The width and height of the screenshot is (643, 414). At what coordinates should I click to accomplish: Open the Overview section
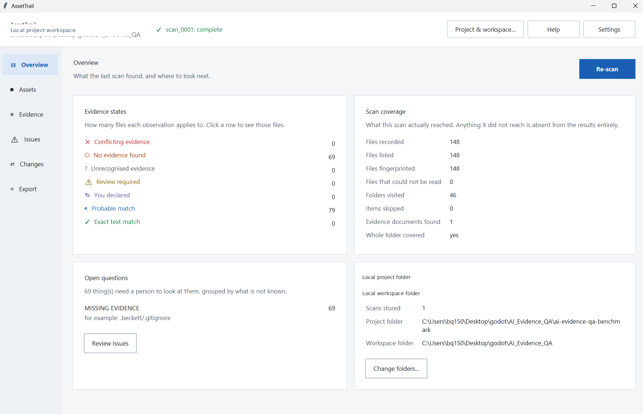30,65
